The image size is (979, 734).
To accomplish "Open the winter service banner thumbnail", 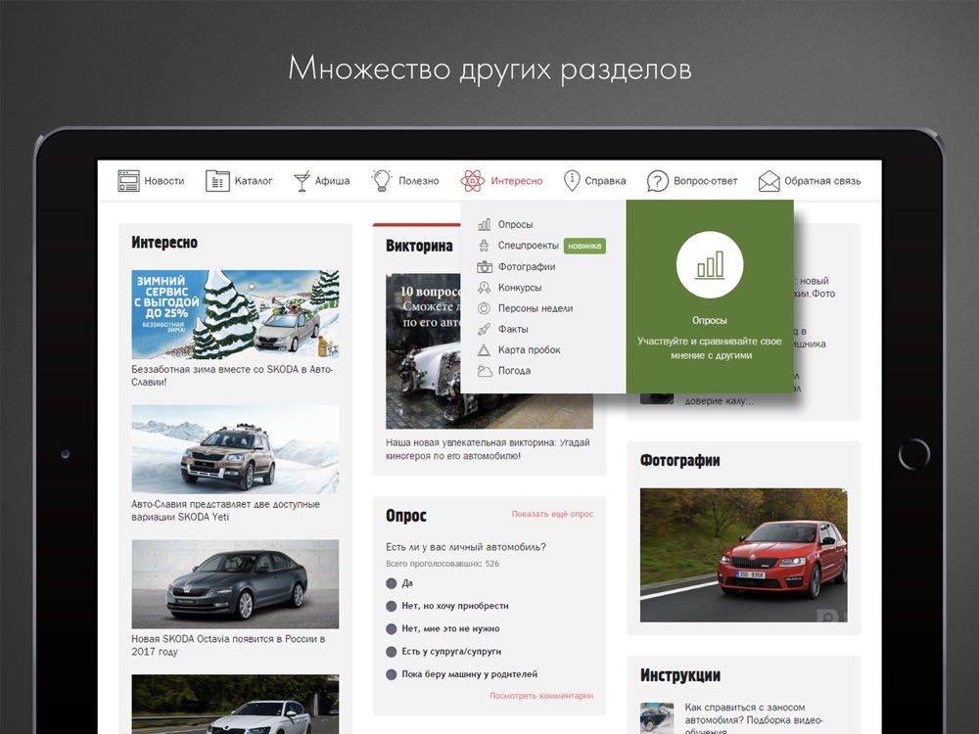I will point(235,314).
